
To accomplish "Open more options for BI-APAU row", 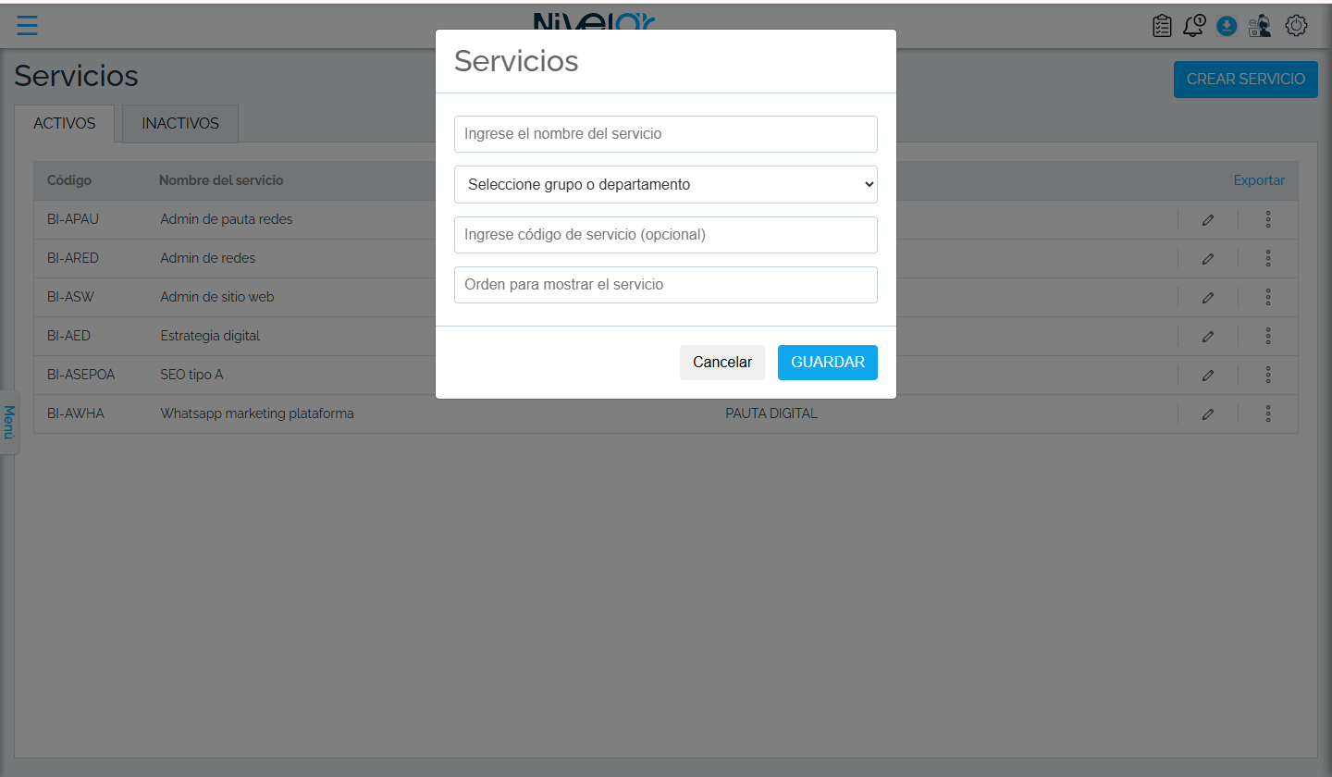I will click(1268, 219).
